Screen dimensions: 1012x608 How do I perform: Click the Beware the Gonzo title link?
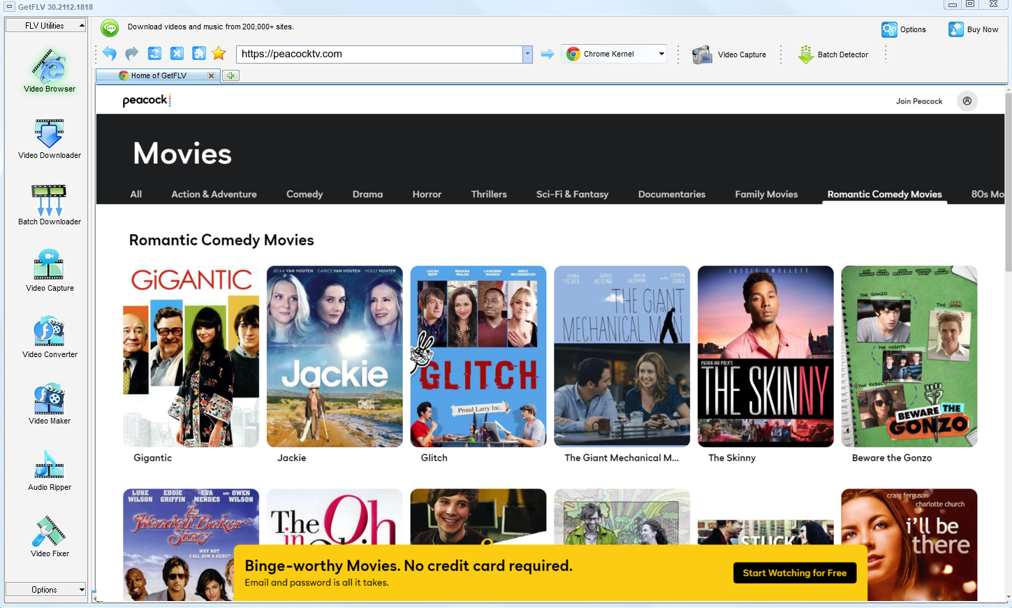(892, 458)
